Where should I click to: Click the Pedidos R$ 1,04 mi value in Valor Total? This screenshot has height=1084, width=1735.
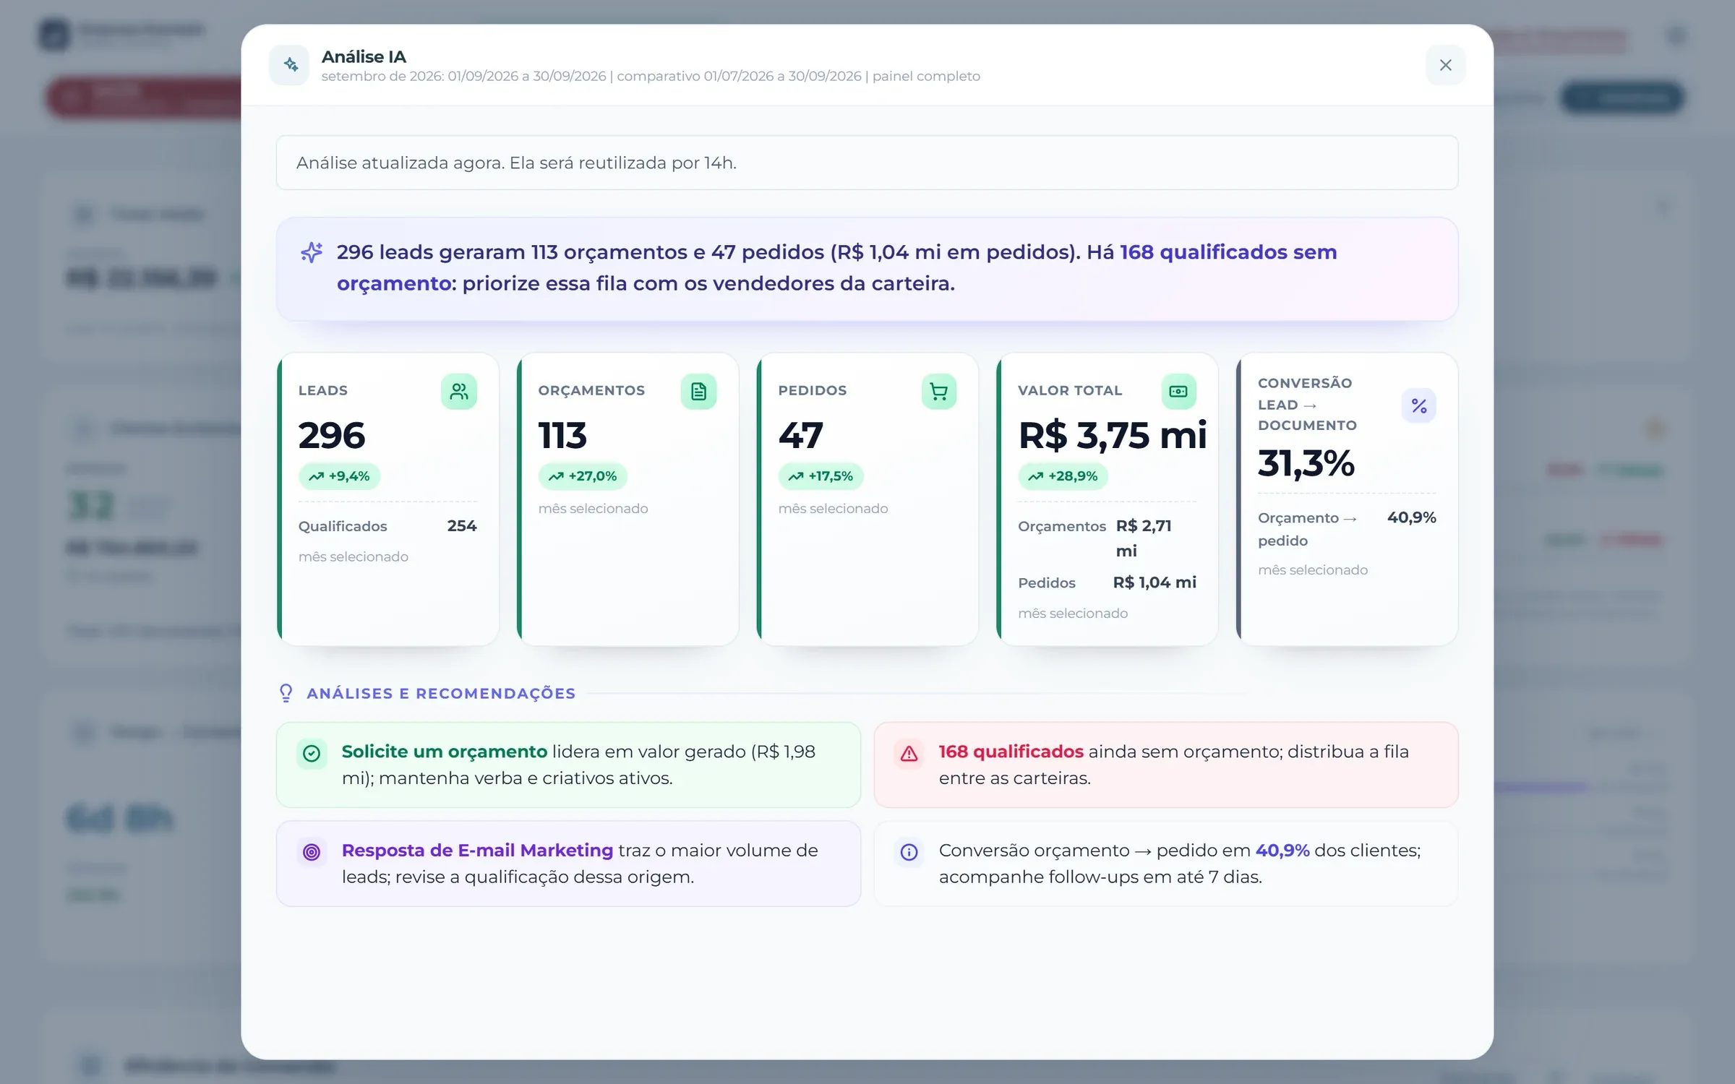point(1154,582)
